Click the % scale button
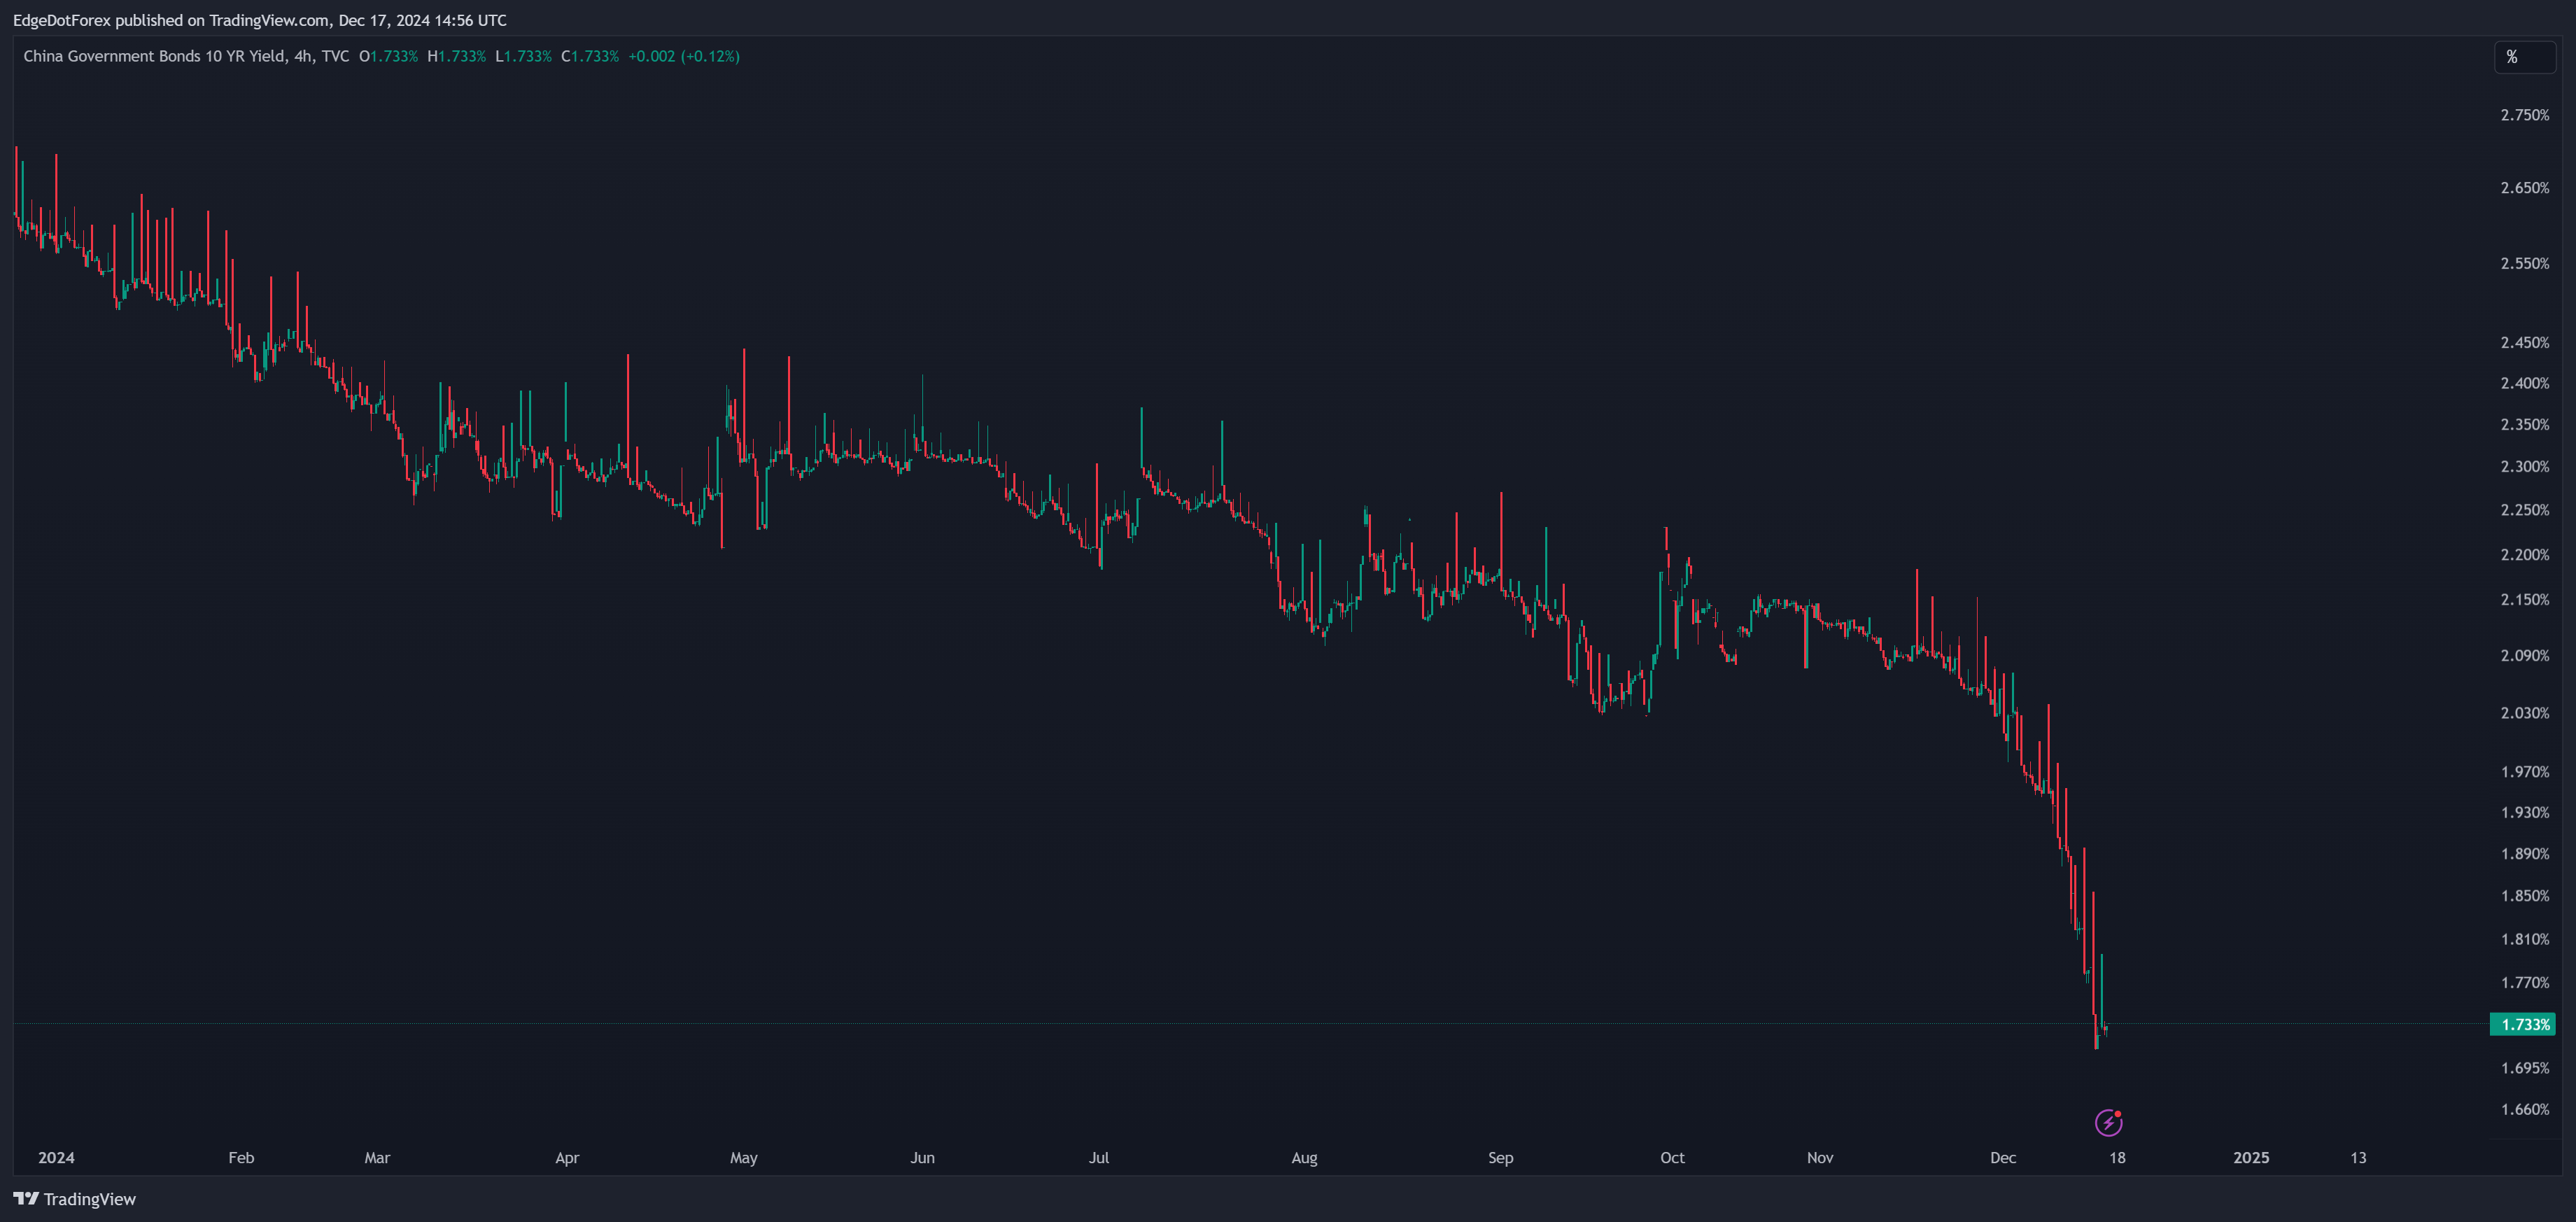The width and height of the screenshot is (2576, 1222). point(2524,57)
